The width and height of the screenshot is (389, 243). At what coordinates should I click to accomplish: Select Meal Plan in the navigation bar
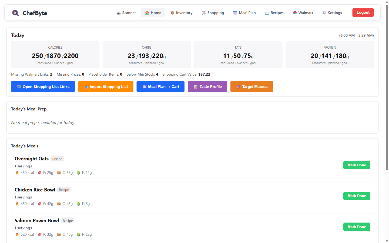coord(244,12)
